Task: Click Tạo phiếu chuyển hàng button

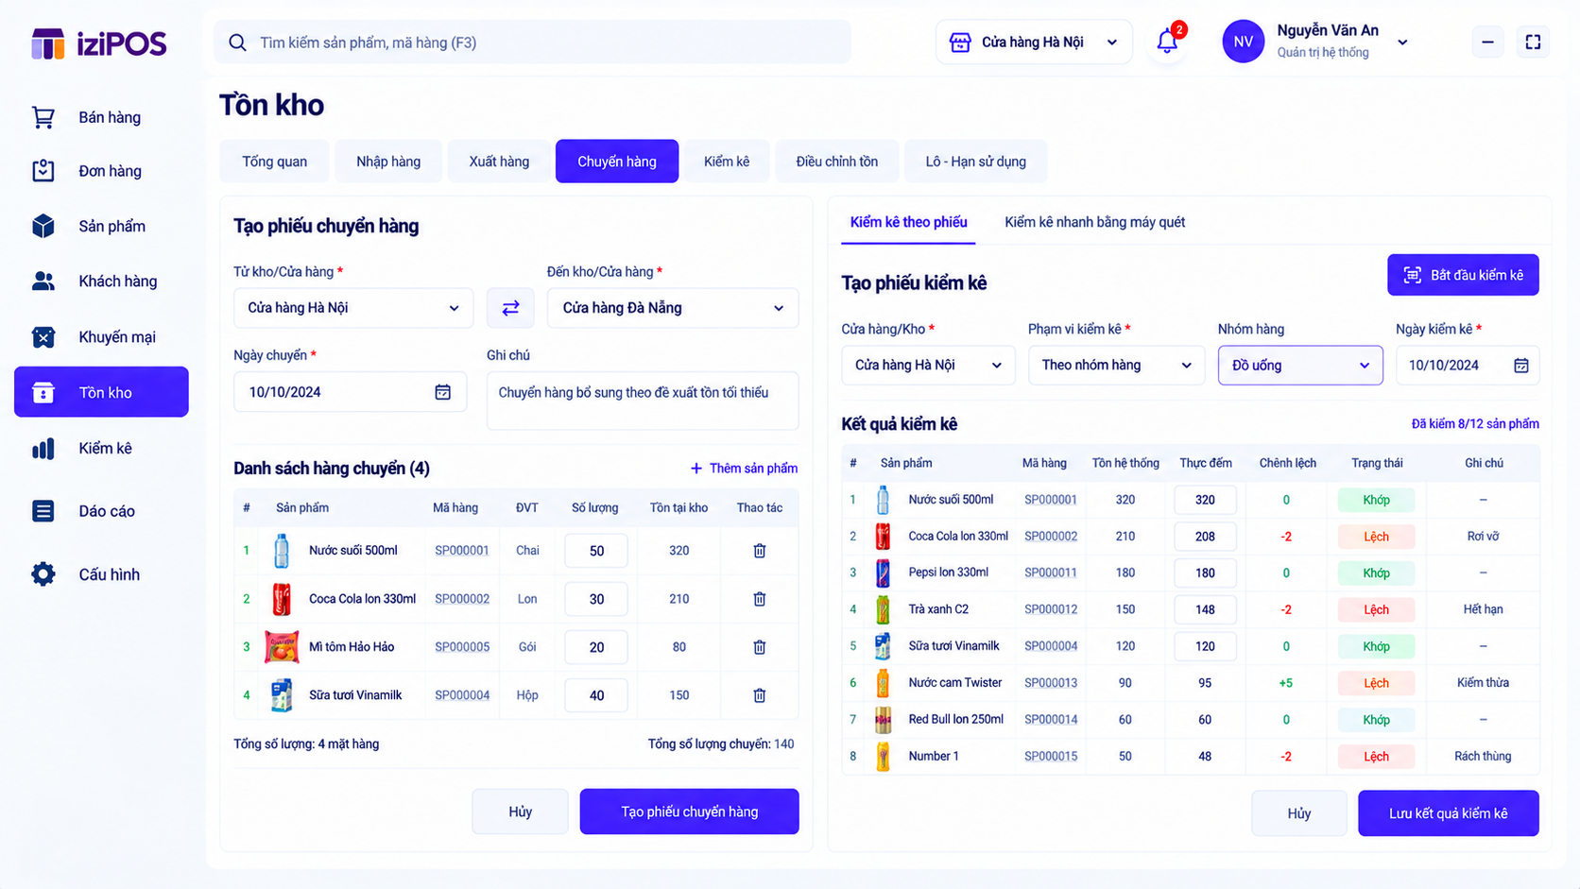Action: 689,812
